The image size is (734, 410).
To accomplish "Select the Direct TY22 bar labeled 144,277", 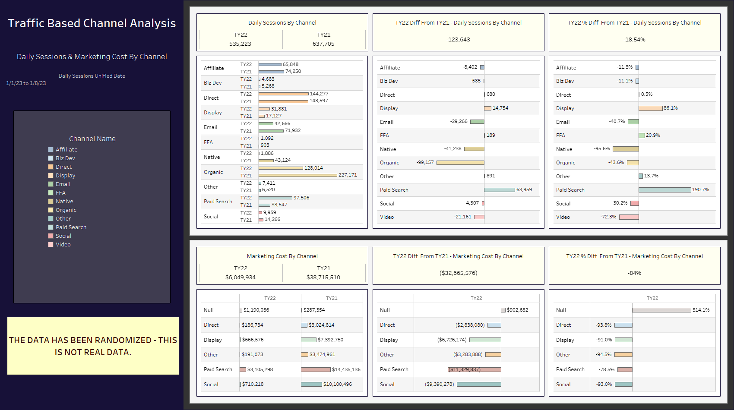I will coord(283,94).
